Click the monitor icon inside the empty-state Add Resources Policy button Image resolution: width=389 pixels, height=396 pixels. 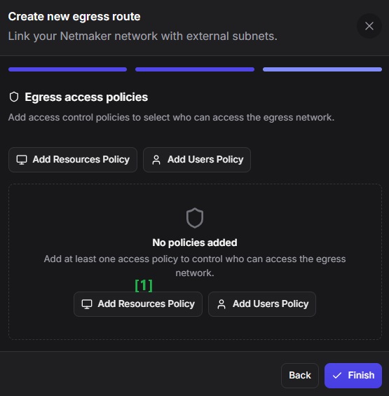click(x=87, y=304)
